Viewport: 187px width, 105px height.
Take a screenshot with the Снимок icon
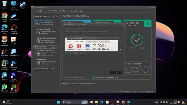coord(88,47)
